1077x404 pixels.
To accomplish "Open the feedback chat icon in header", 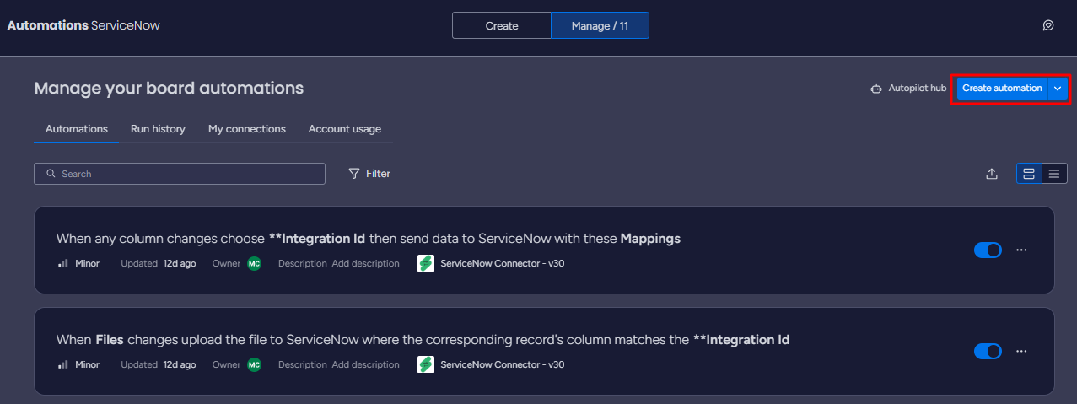I will click(1048, 25).
